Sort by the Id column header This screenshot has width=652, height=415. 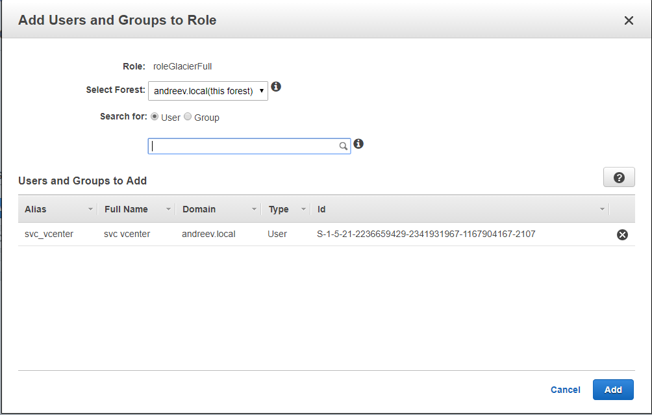pyautogui.click(x=321, y=209)
